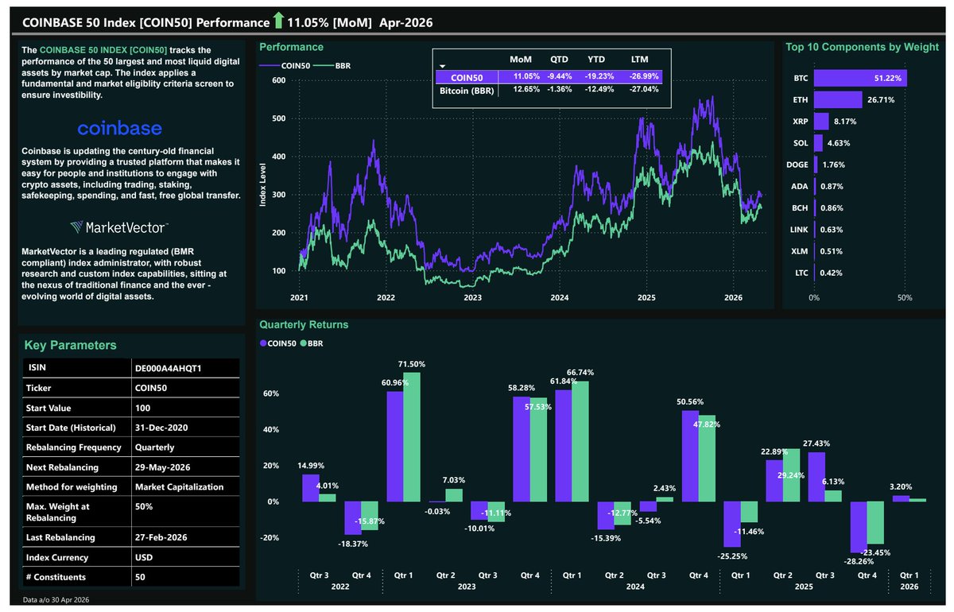The height and width of the screenshot is (612, 954).
Task: Click the ADA 0.87% weight value
Action: coord(831,186)
